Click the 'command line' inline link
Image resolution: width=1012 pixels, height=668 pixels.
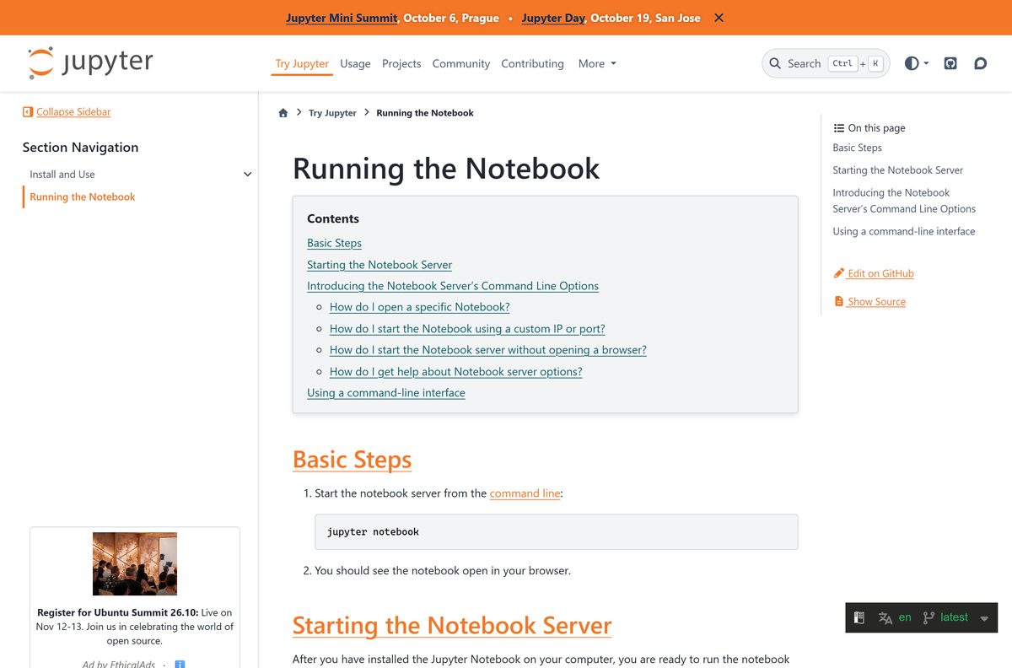525,493
